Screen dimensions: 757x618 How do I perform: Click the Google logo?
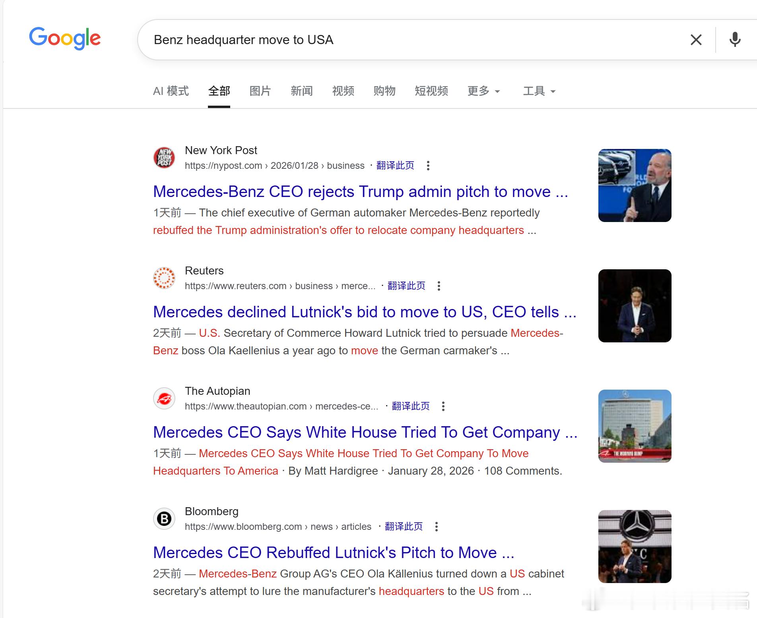tap(65, 39)
